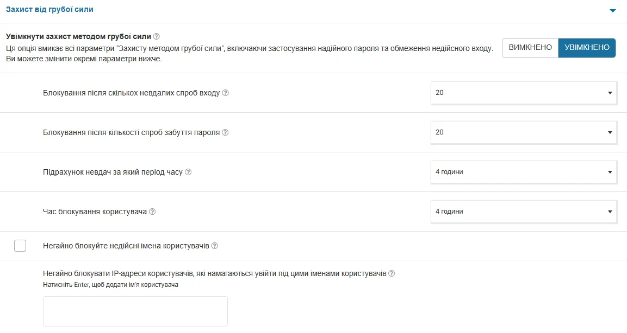
Task: Click the "Час блокування користувача" label
Action: pos(95,212)
